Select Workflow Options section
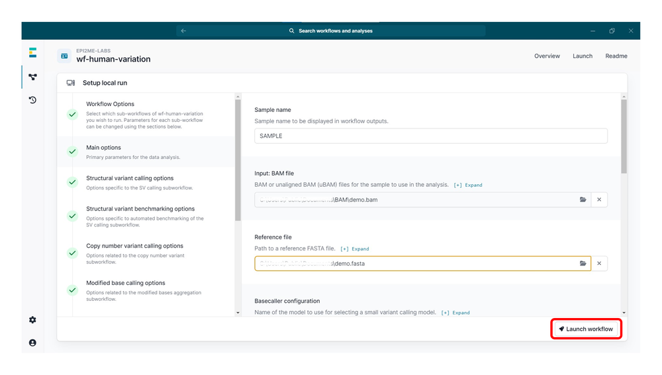This screenshot has width=662, height=375. pos(146,115)
